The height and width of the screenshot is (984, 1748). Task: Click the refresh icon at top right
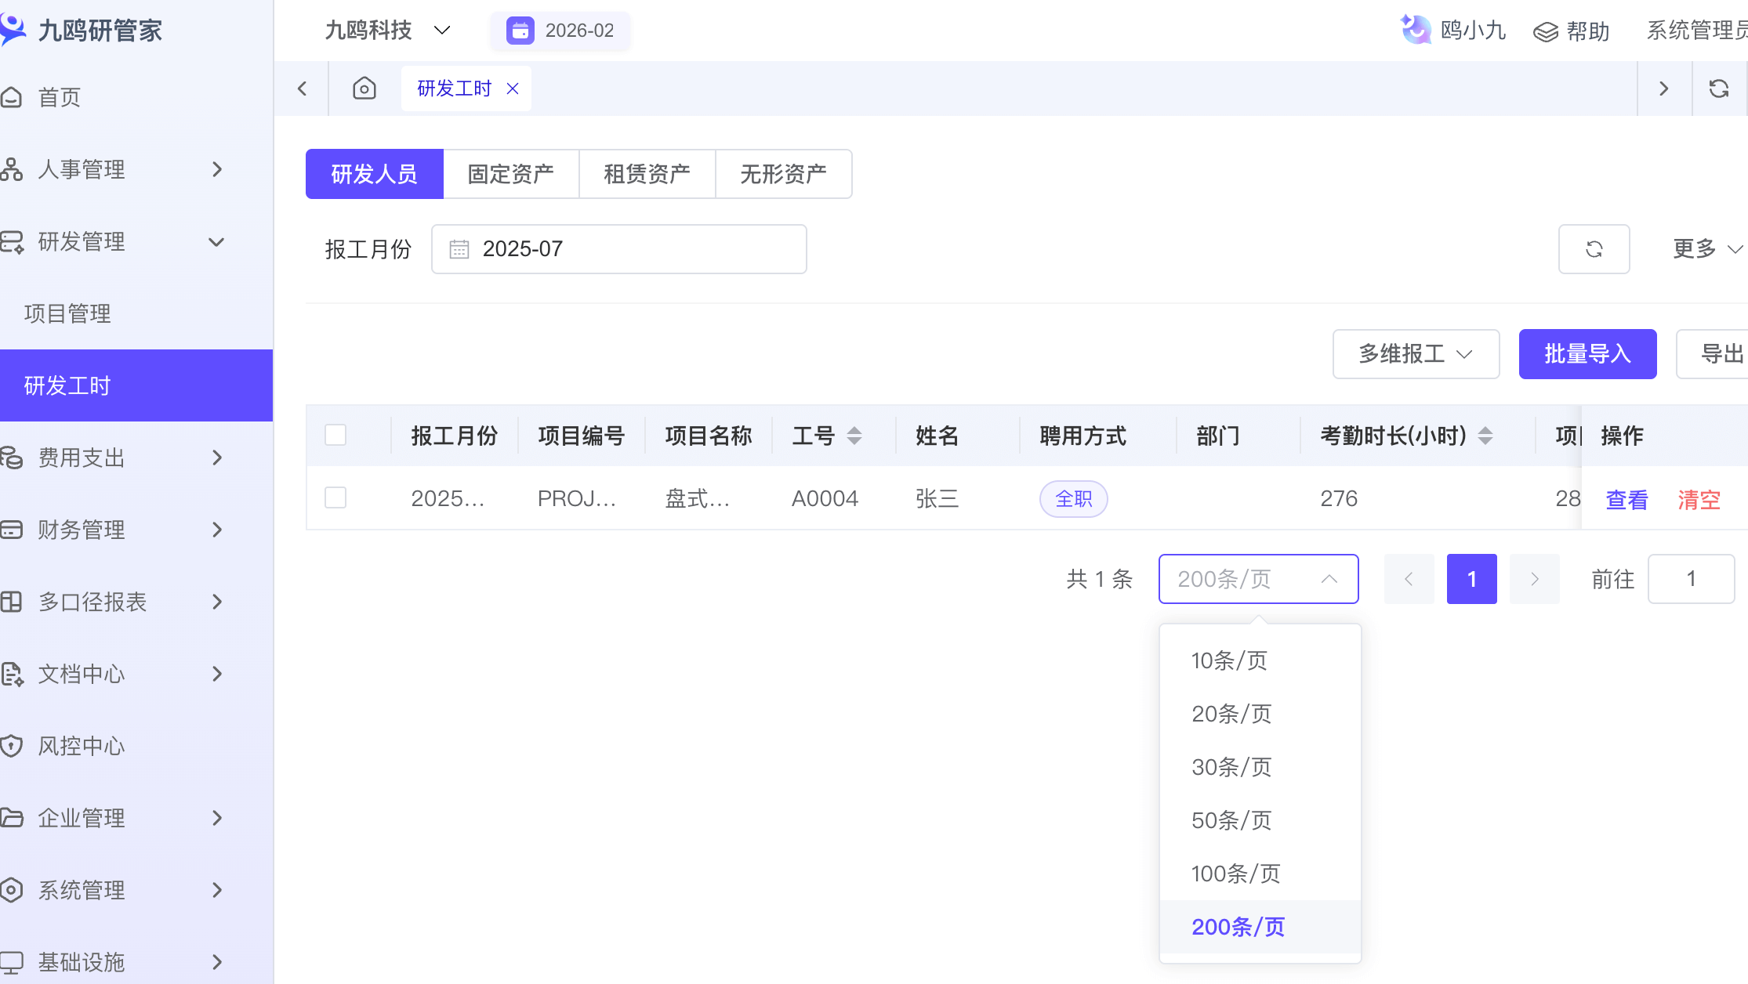pos(1719,89)
